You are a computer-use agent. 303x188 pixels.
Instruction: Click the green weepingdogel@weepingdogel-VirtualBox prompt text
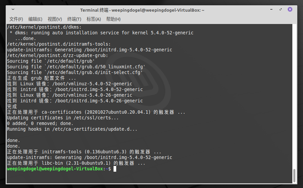click(55, 169)
